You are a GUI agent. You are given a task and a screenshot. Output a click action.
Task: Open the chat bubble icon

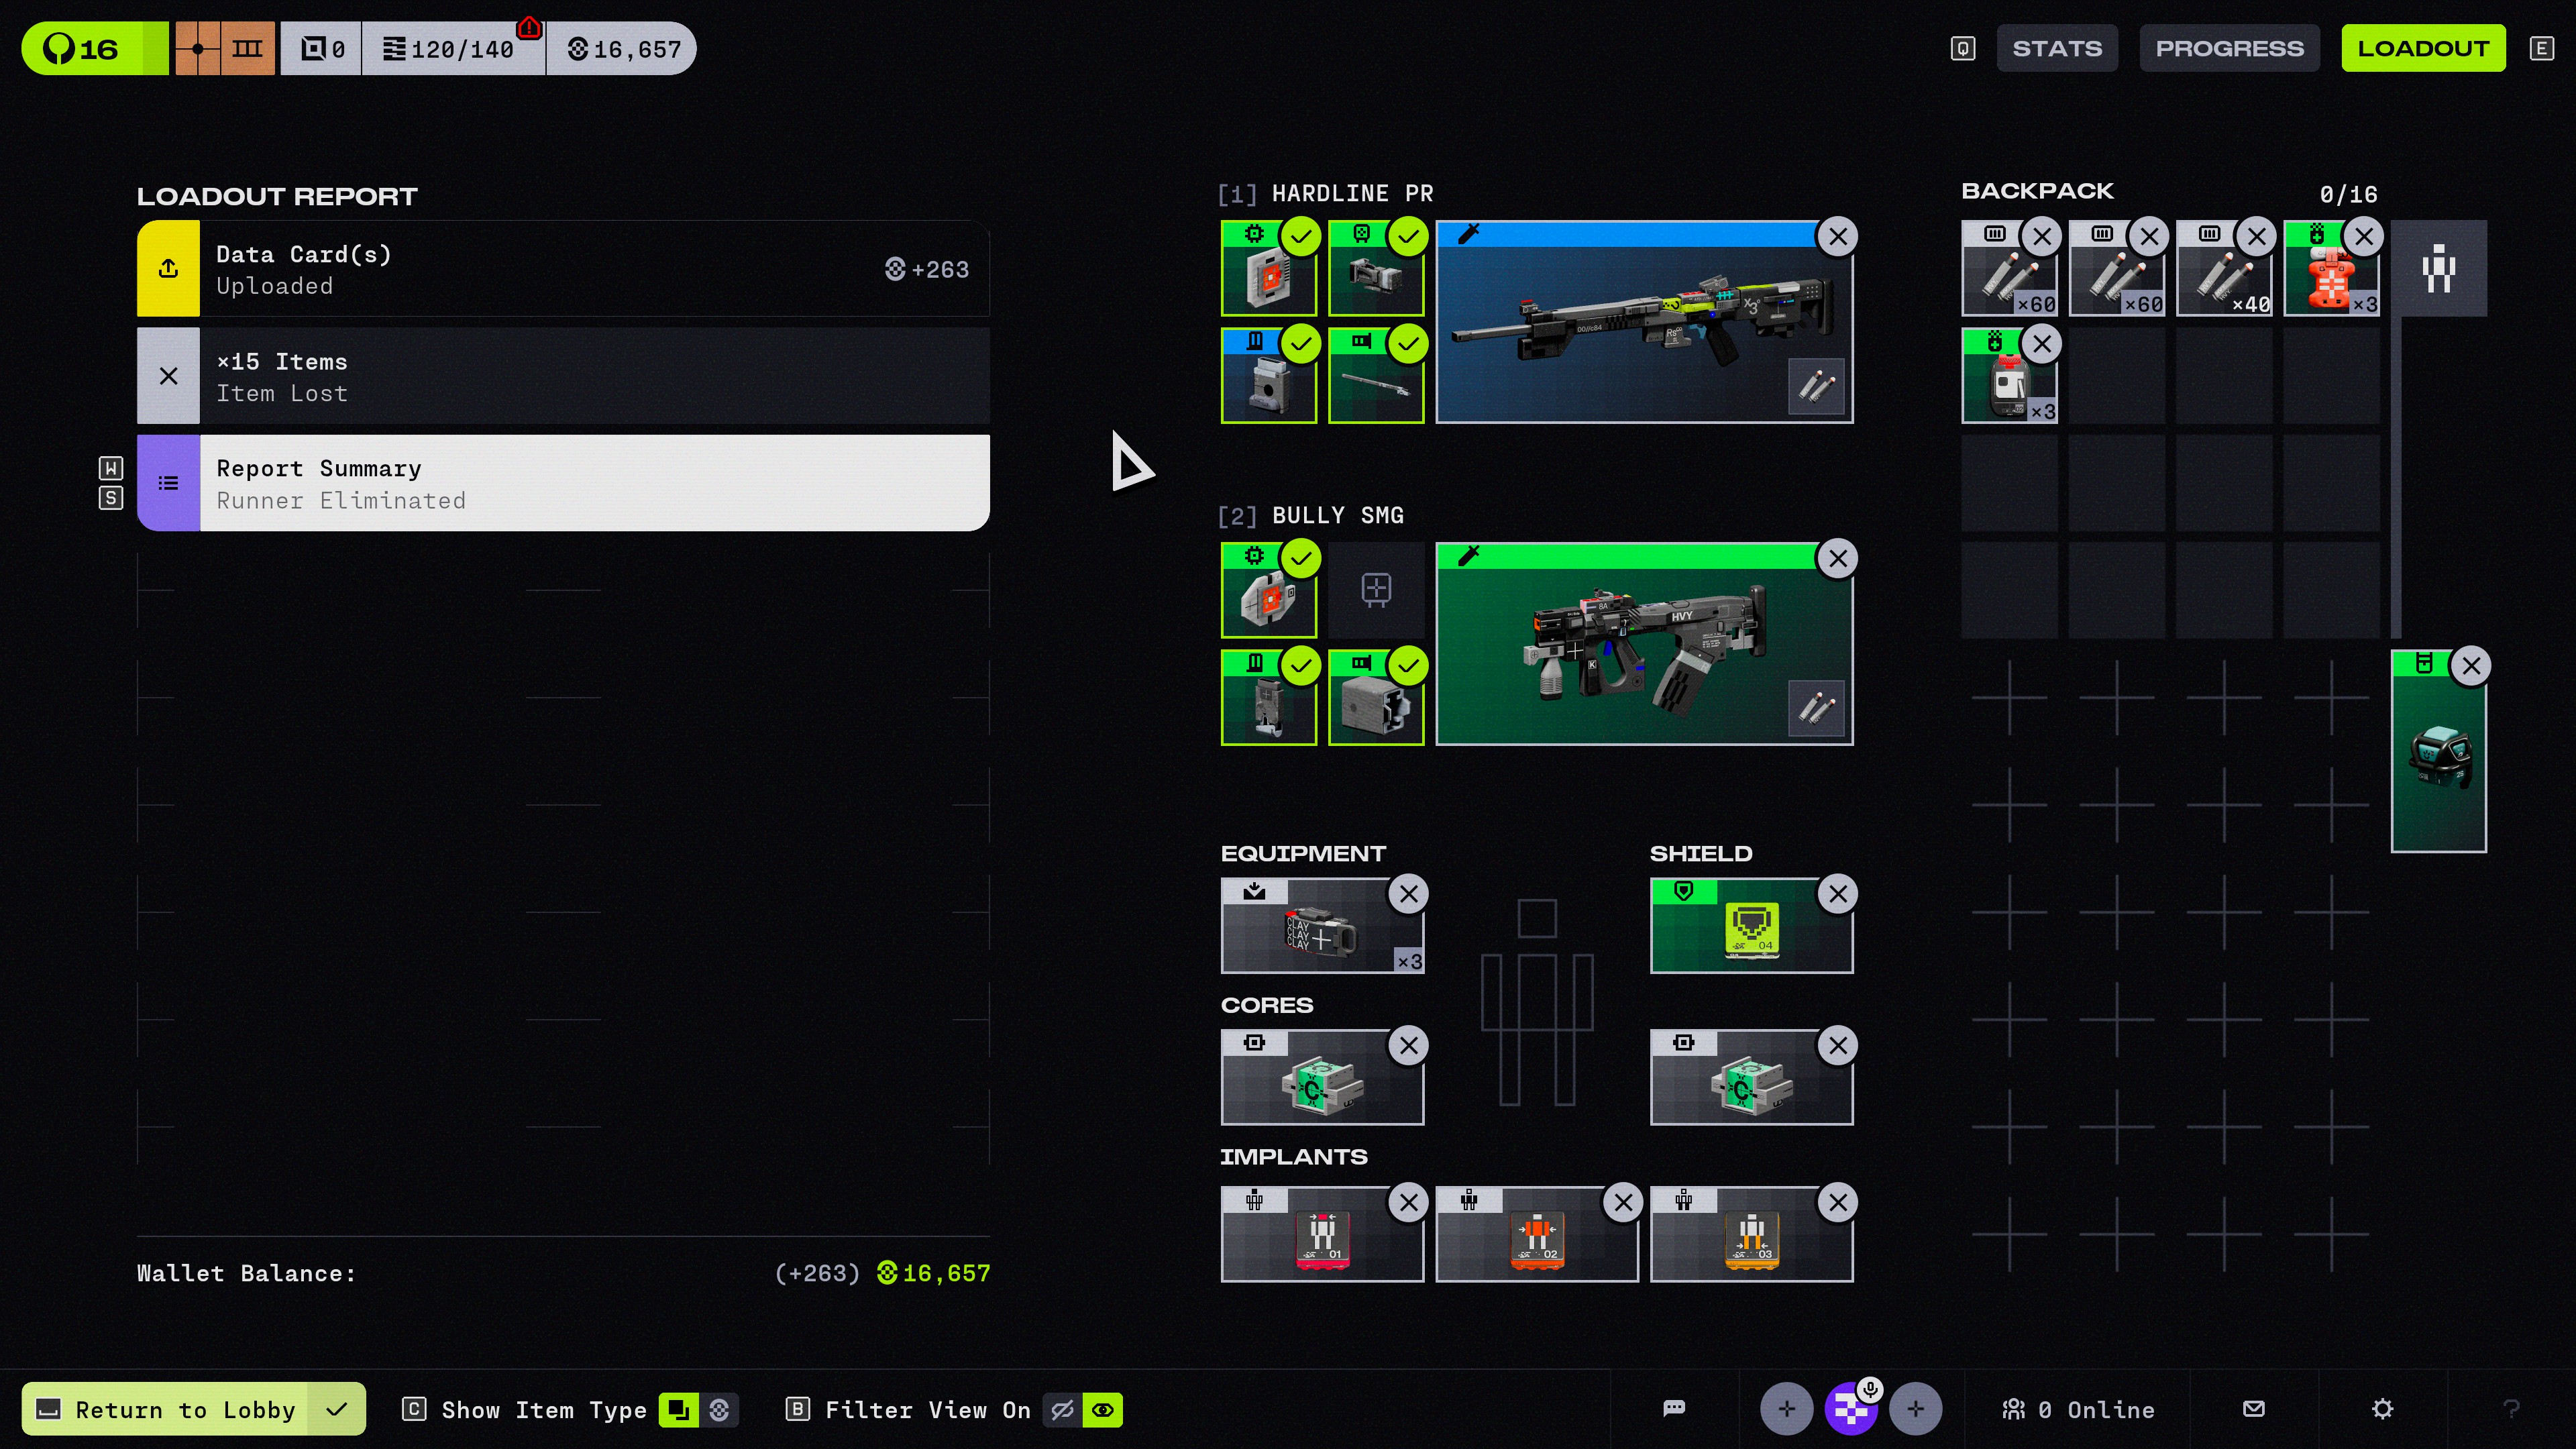click(1674, 1409)
